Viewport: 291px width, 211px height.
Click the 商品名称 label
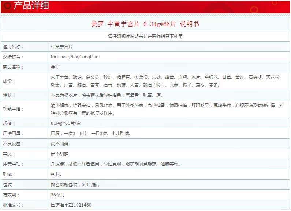[14, 67]
